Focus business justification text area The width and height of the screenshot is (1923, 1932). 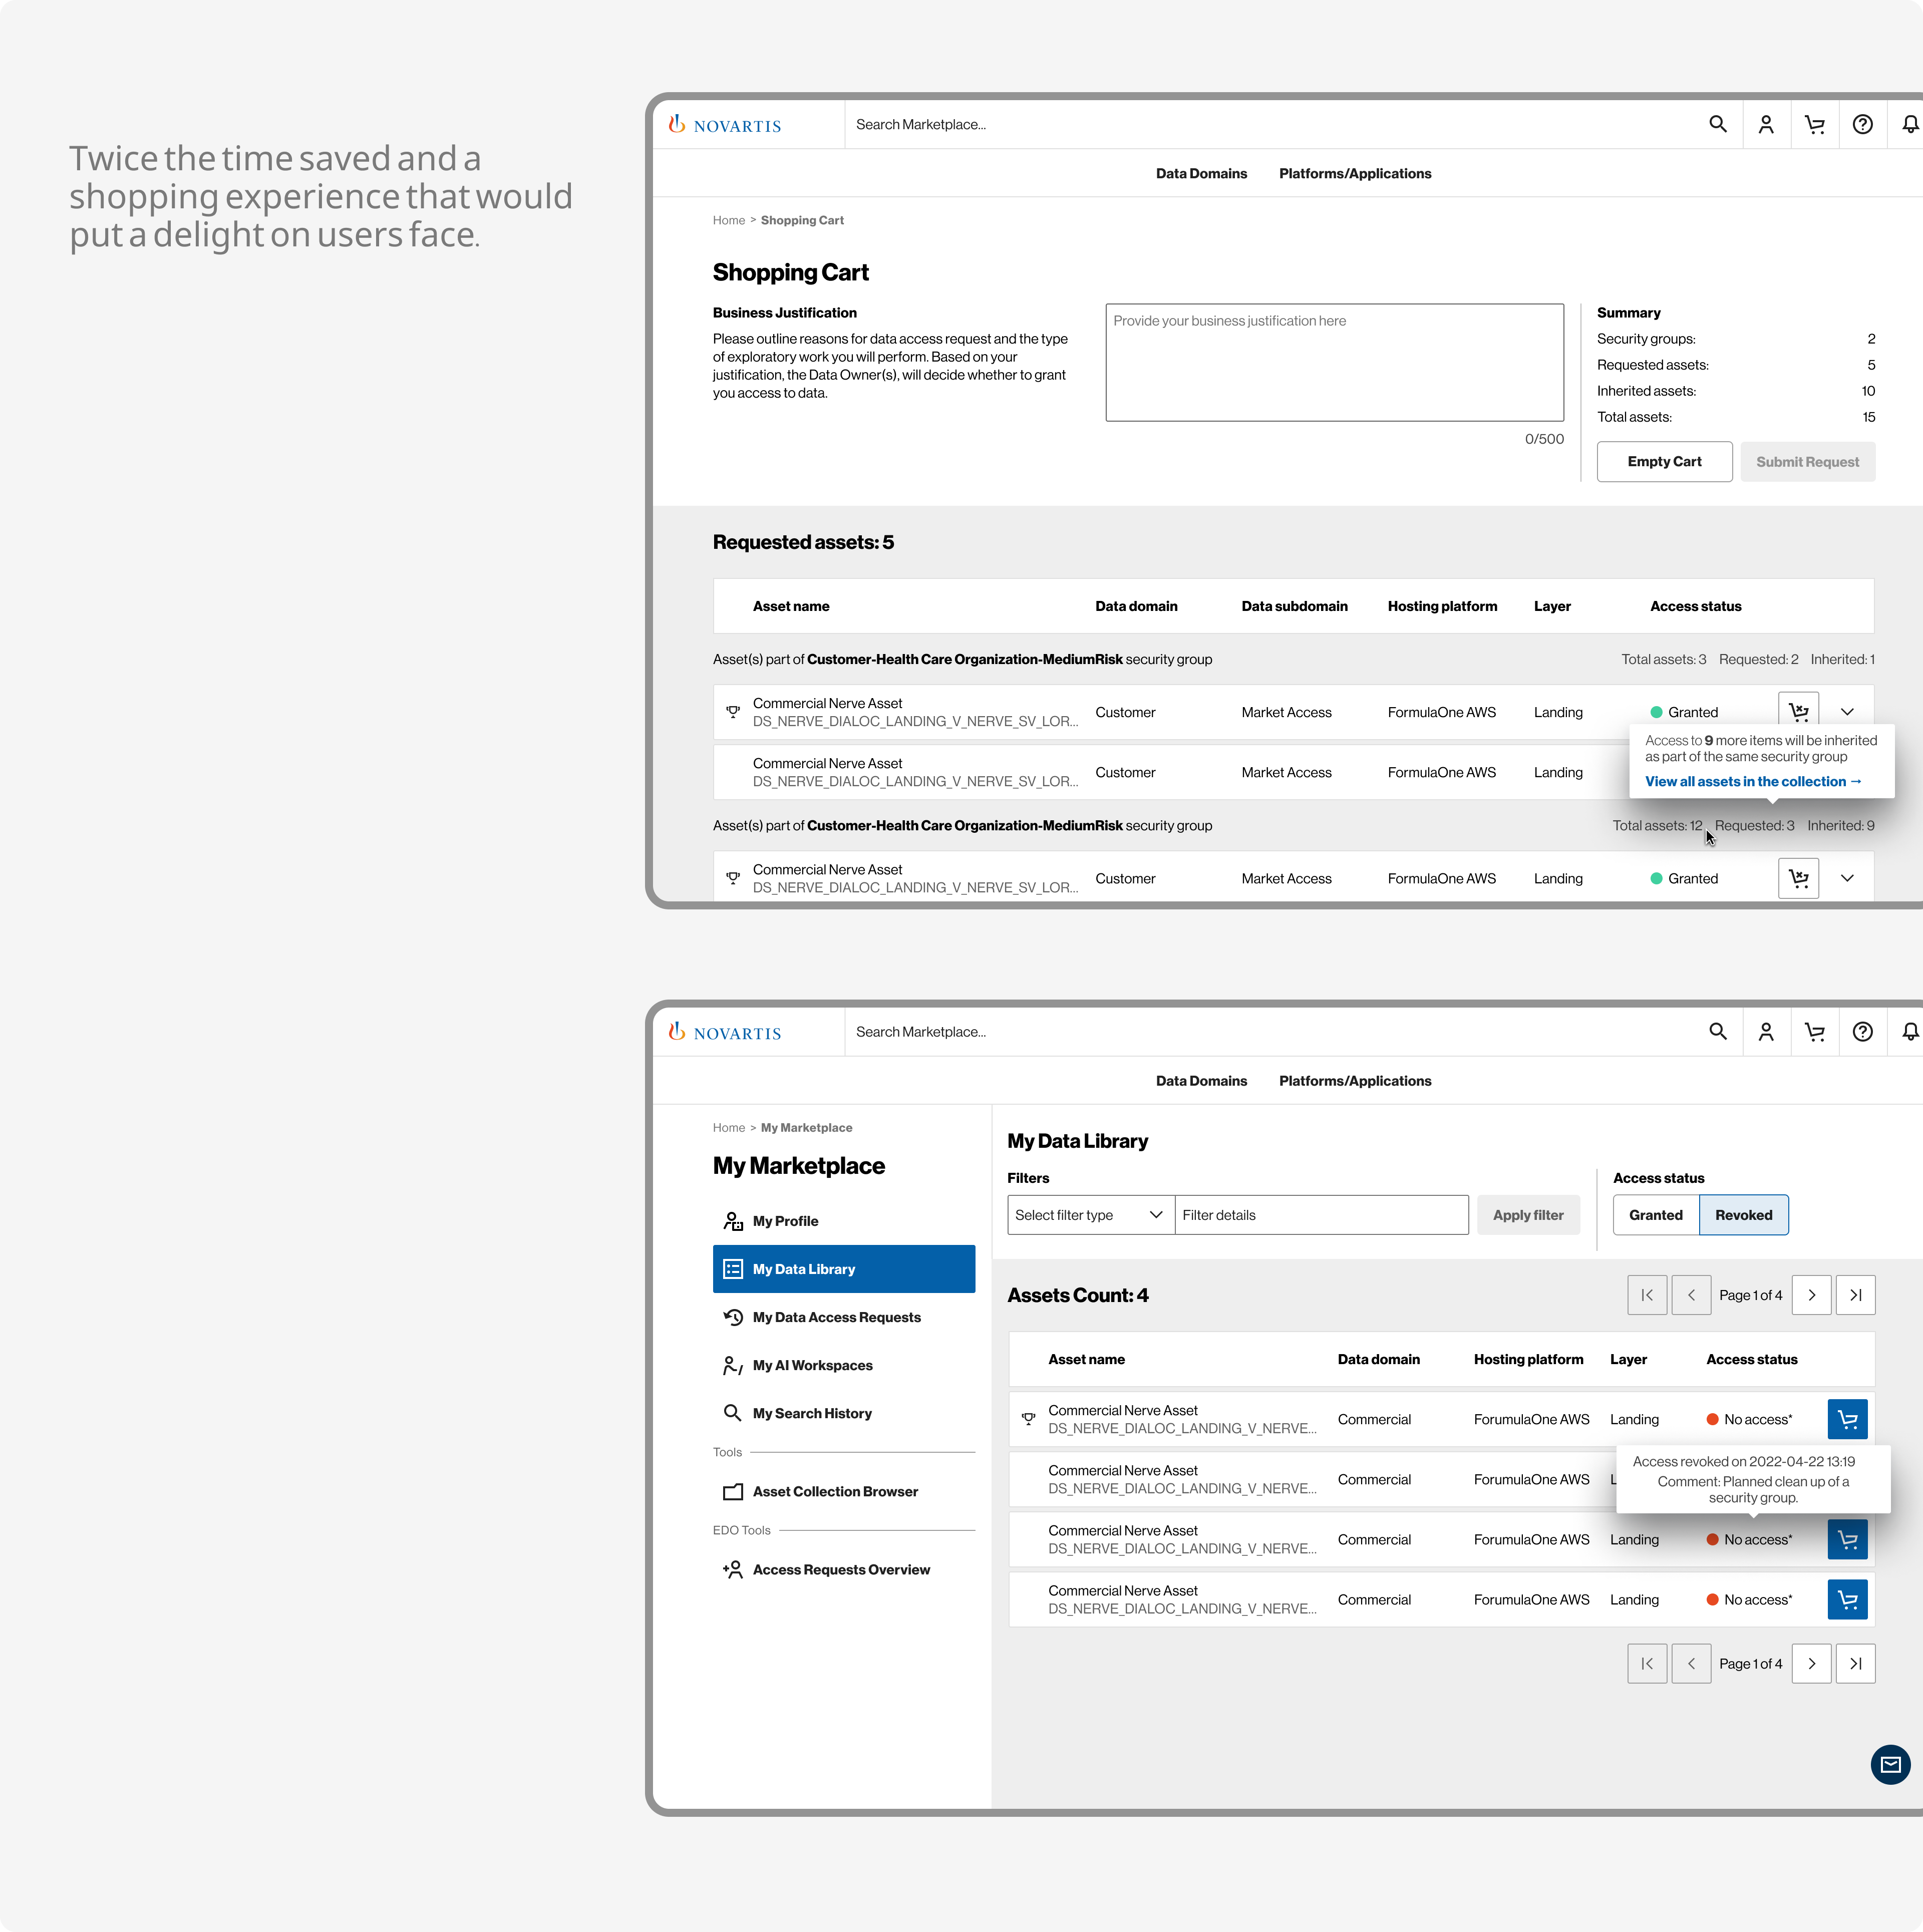[1334, 362]
